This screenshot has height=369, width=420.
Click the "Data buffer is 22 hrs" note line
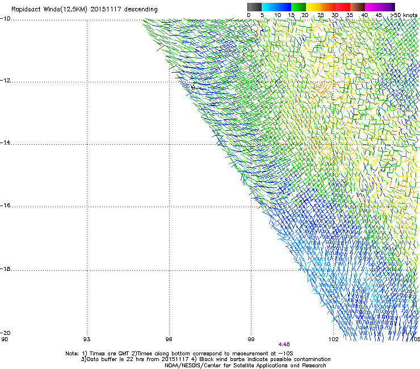pyautogui.click(x=205, y=359)
